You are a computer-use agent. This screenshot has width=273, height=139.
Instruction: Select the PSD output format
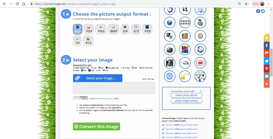(147, 29)
